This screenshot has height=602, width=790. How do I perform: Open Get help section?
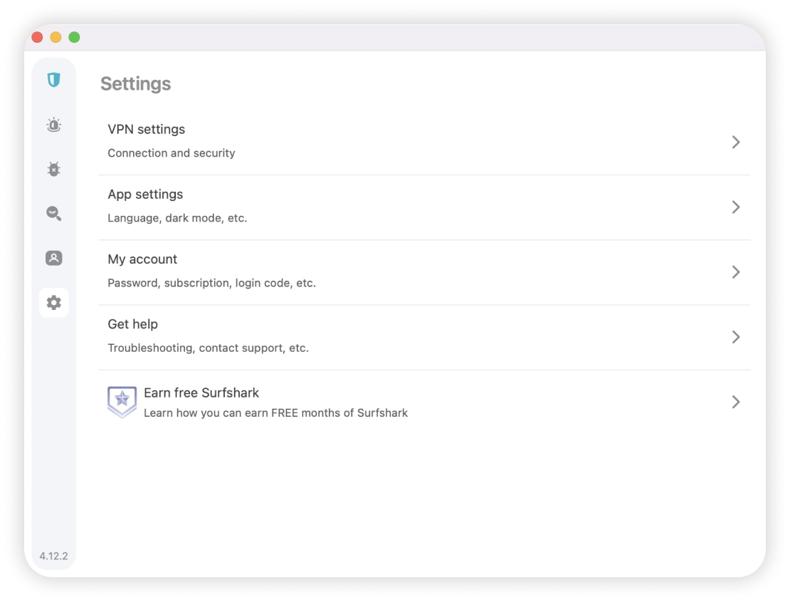coord(424,337)
